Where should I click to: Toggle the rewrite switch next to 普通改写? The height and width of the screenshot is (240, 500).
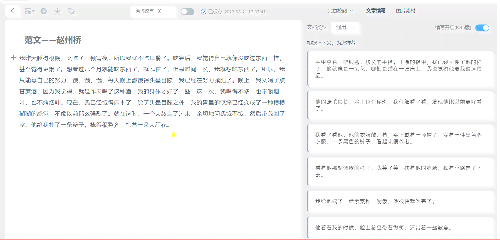(187, 11)
